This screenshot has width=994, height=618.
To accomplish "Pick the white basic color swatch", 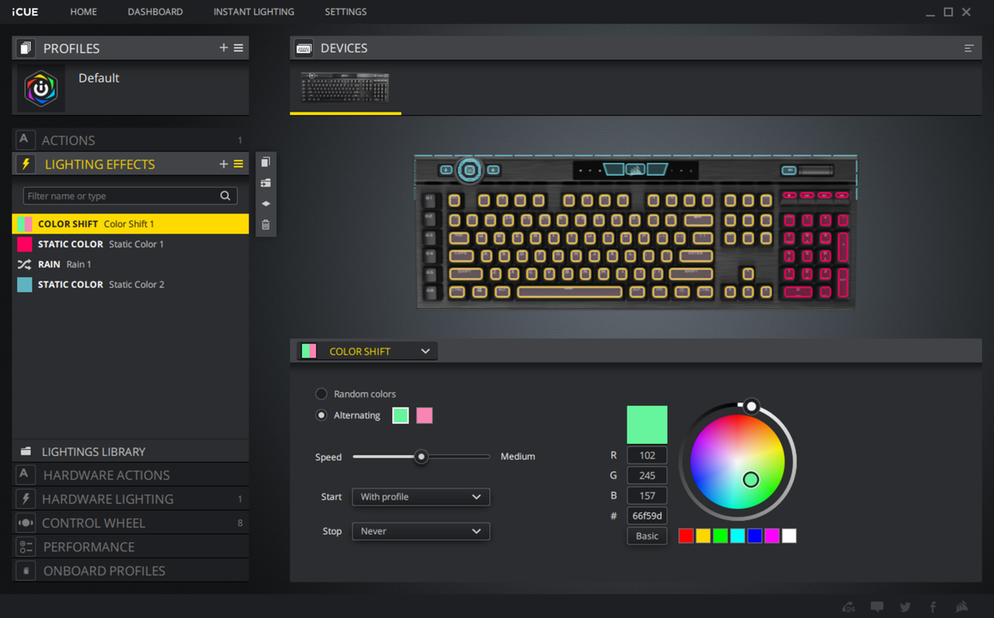I will [789, 536].
